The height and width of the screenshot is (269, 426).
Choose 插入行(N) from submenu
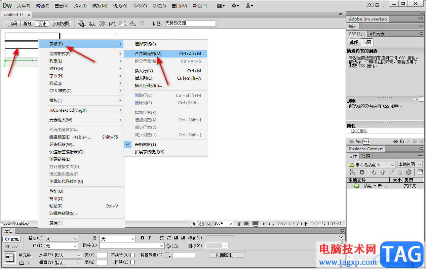click(x=165, y=71)
